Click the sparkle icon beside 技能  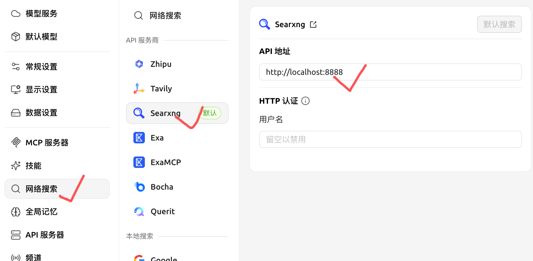pyautogui.click(x=16, y=166)
